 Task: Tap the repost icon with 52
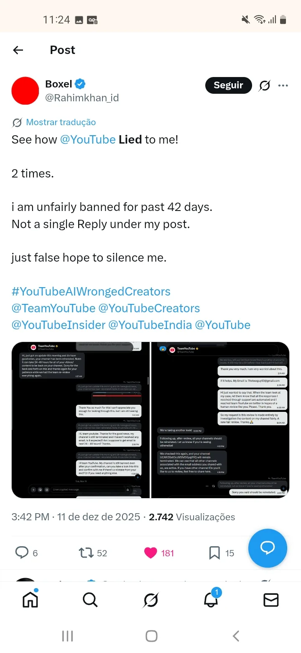86,553
